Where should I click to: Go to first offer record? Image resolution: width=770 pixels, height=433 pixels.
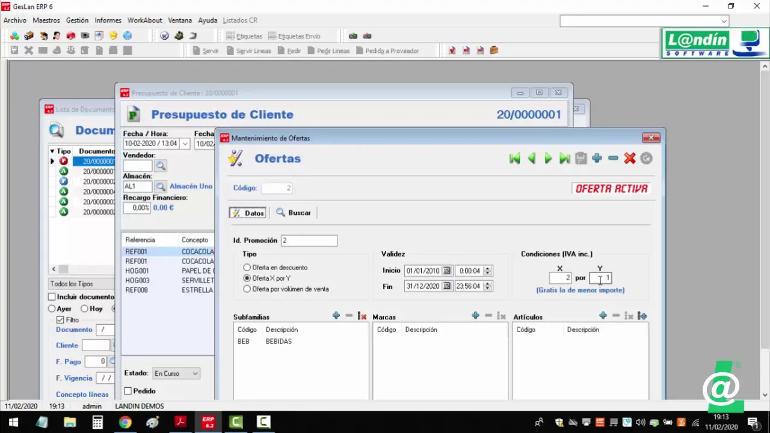pos(514,158)
